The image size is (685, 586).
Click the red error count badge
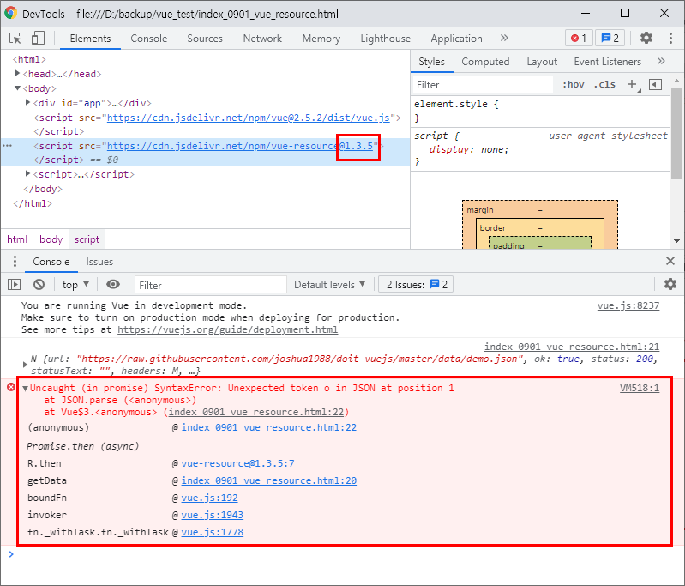coord(579,38)
